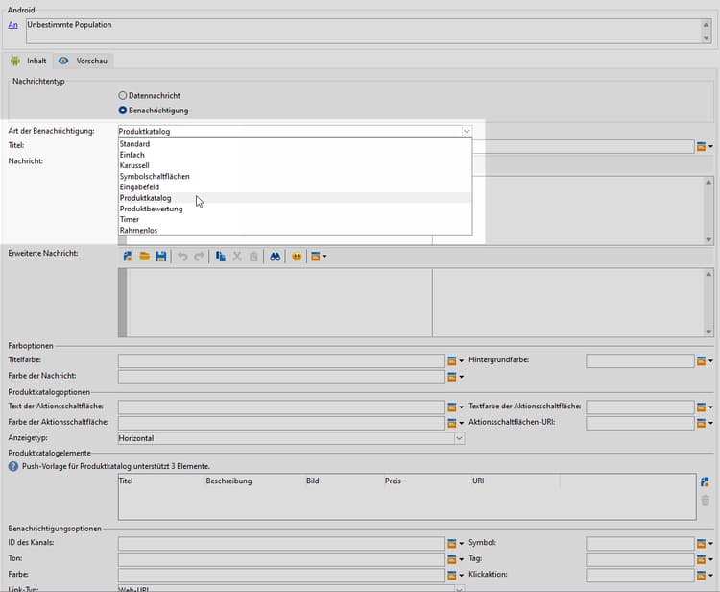Click personalization icon beside the bottom Farbe field

click(x=455, y=576)
